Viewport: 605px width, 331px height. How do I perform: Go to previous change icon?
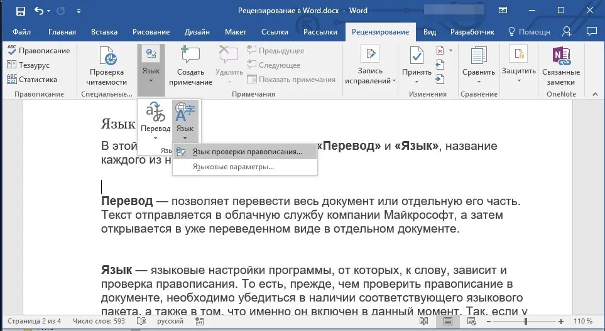point(440,65)
